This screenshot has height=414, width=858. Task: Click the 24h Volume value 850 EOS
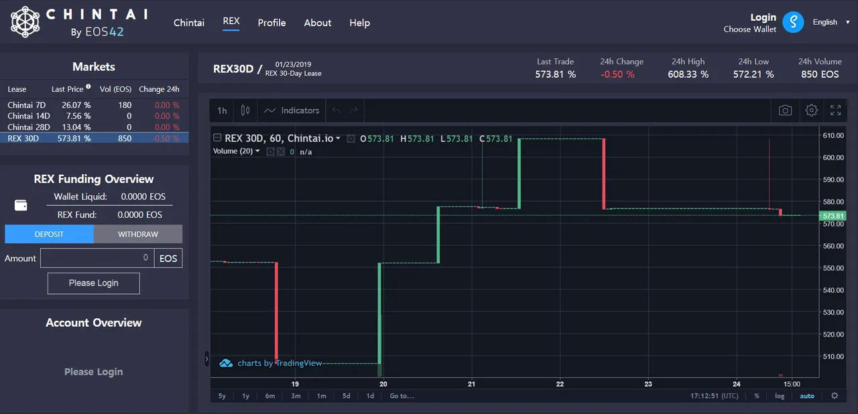[x=820, y=74]
